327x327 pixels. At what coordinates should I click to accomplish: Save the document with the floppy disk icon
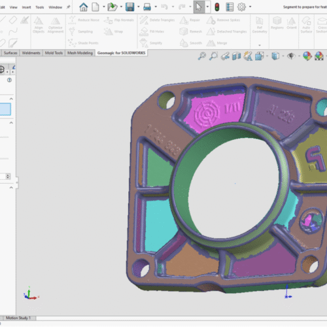coord(130,7)
